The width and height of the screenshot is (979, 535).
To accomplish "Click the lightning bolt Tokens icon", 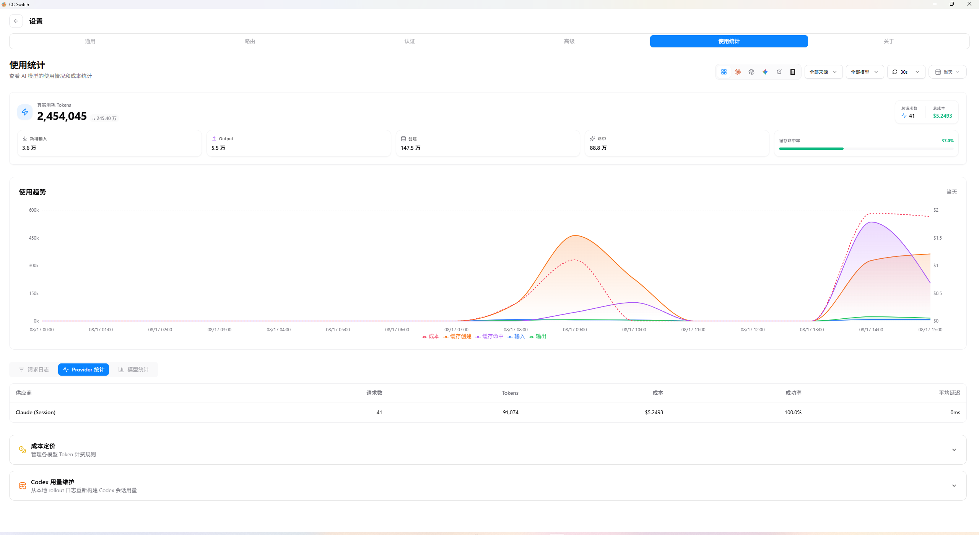I will coord(25,112).
